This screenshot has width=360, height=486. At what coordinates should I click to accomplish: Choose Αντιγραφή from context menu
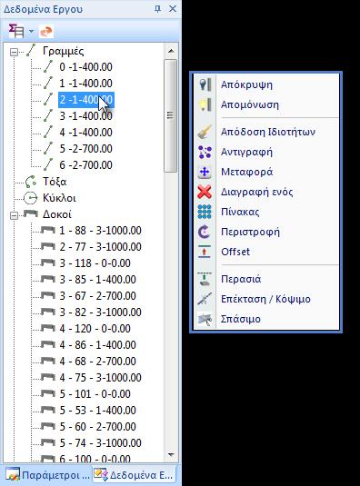pyautogui.click(x=266, y=152)
